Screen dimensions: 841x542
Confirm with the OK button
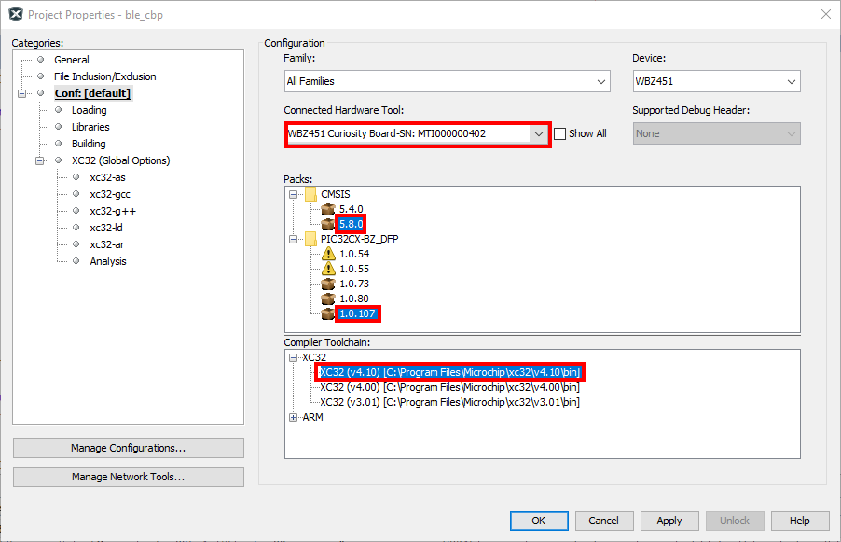coord(539,521)
